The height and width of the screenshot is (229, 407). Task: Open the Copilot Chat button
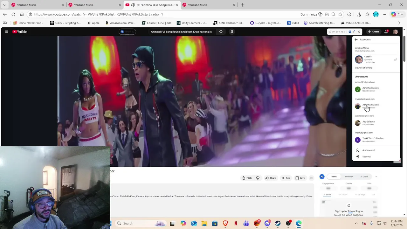[397, 14]
